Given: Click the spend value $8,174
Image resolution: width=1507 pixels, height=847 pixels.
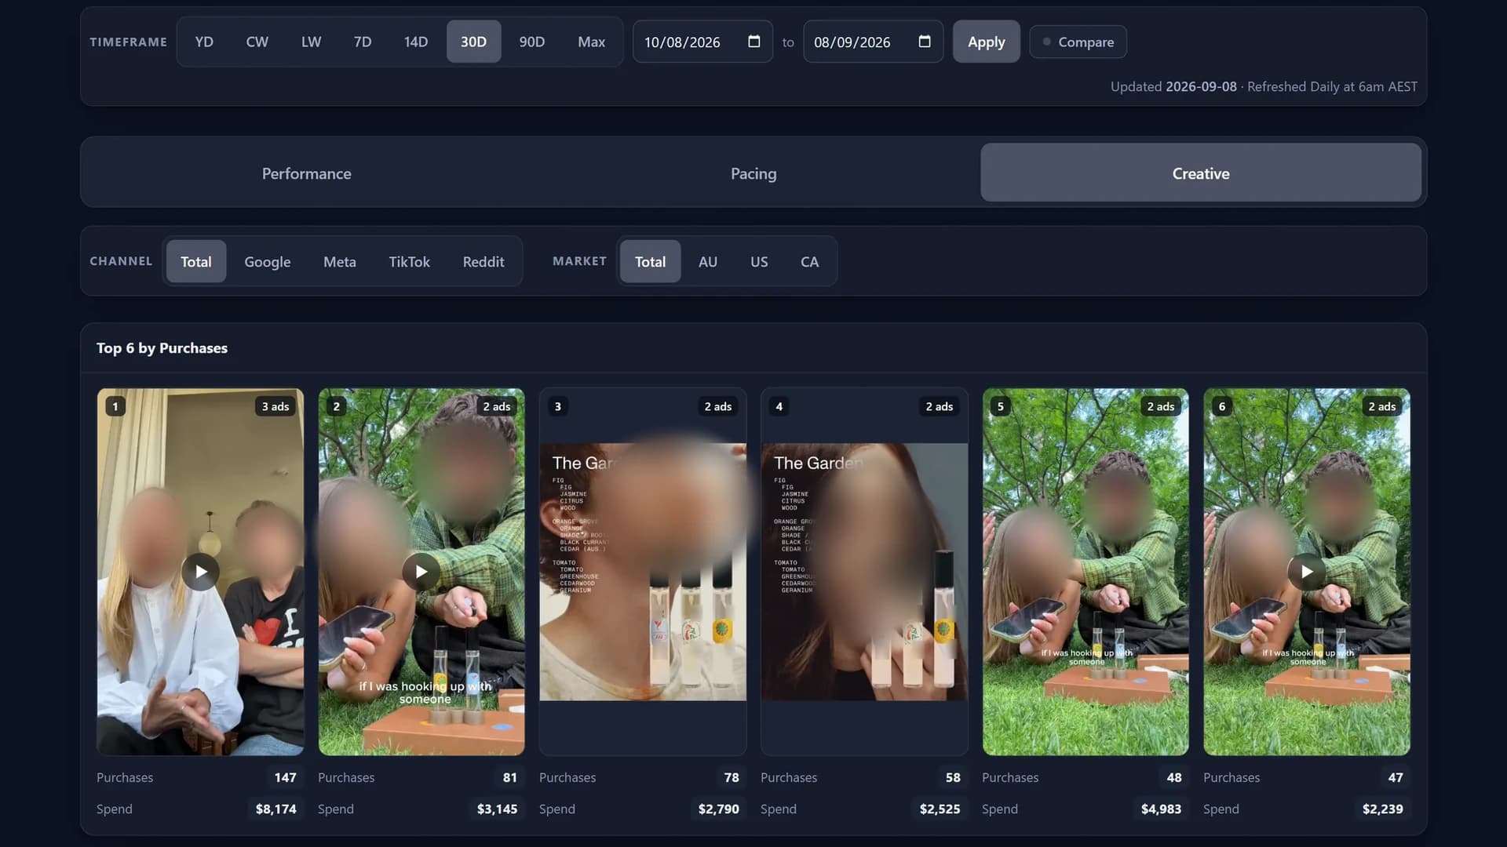Looking at the screenshot, I should [276, 809].
